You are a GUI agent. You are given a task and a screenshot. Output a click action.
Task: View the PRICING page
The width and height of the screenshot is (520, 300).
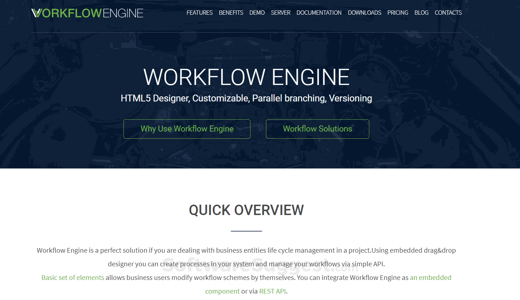[x=398, y=13]
